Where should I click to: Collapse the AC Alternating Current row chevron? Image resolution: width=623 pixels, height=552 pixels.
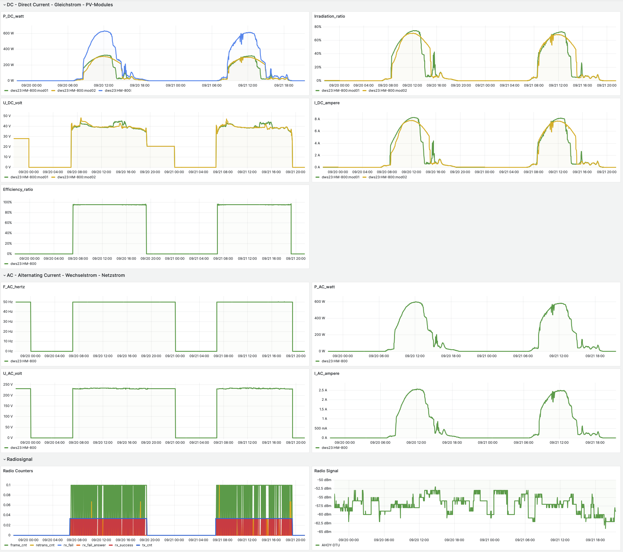pyautogui.click(x=4, y=275)
